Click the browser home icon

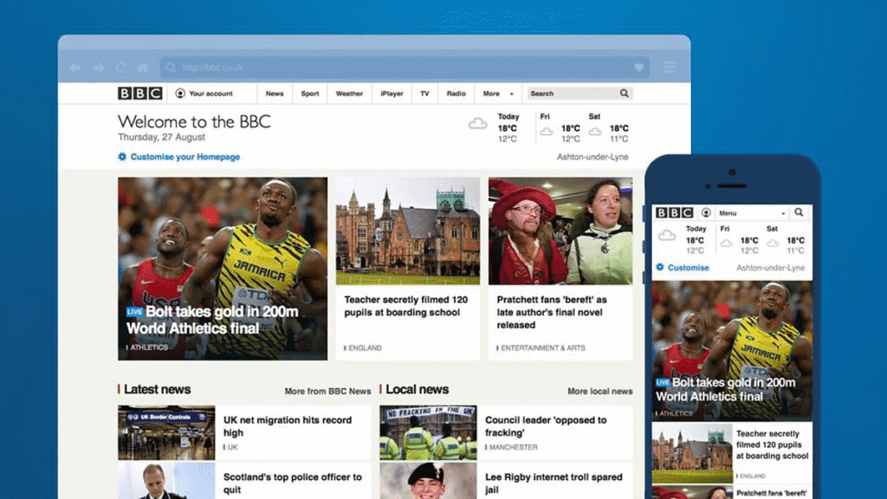coord(142,68)
